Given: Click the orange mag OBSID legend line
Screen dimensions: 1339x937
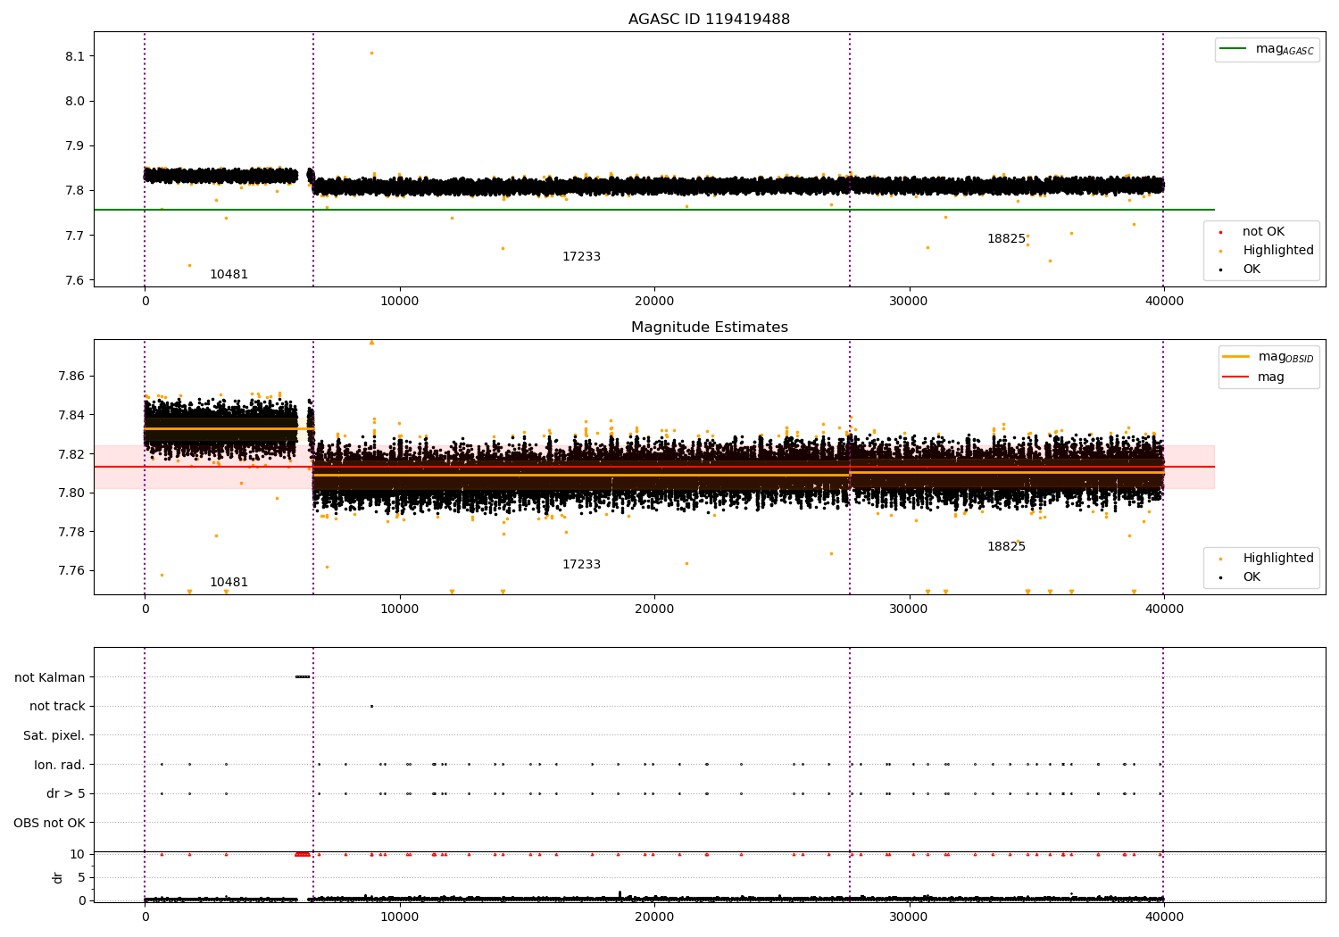Looking at the screenshot, I should [1235, 357].
